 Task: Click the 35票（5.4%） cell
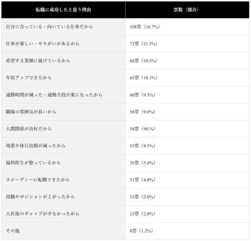187,163
